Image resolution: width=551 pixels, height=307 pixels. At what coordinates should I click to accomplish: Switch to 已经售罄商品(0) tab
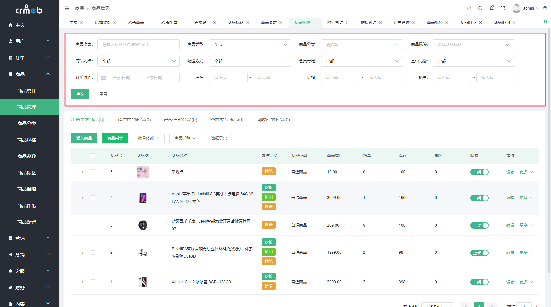(x=180, y=120)
